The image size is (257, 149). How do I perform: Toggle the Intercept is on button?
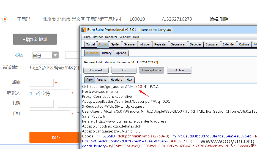pos(151,70)
